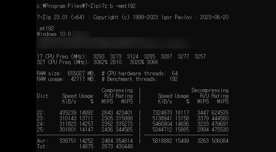The width and height of the screenshot is (276, 152).
Task: Click the 'mt192' text line
Action: [x=47, y=28]
